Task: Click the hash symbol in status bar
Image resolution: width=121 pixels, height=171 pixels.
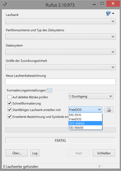Action: click(99, 166)
